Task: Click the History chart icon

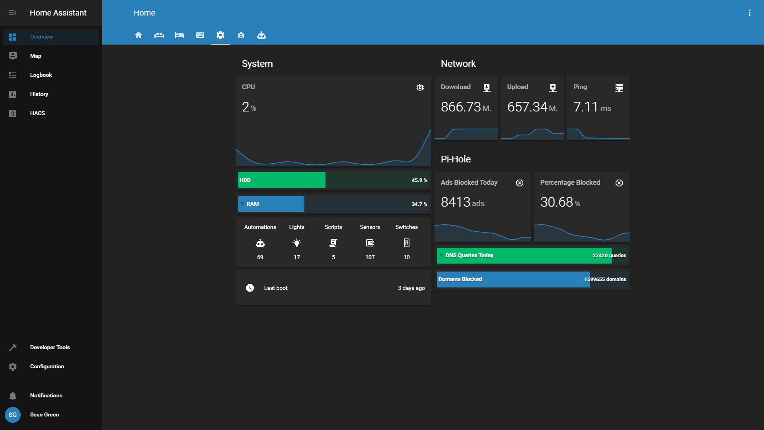Action: coord(13,94)
